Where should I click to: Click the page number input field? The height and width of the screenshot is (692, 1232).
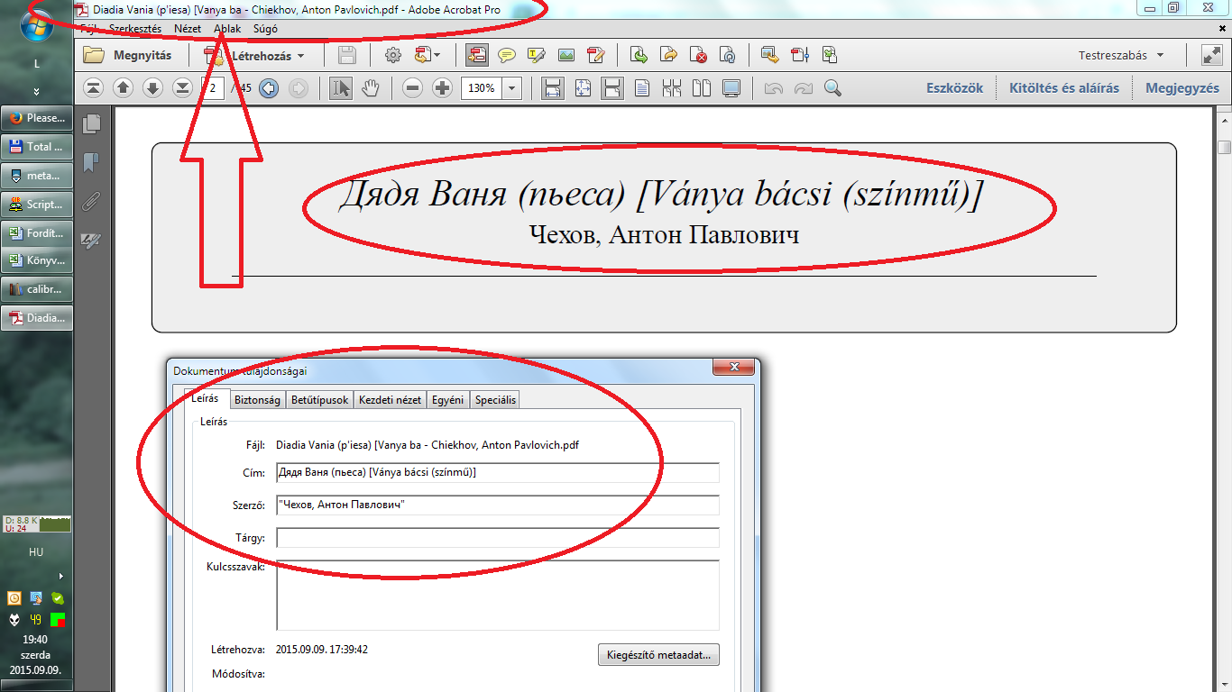(212, 88)
